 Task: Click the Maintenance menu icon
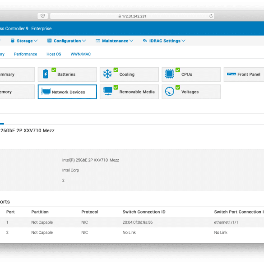tap(97, 41)
